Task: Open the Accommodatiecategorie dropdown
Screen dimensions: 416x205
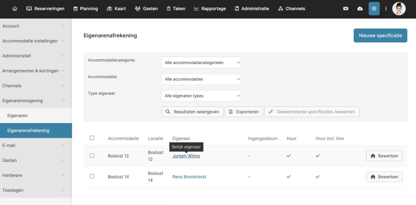Action: coord(201,63)
